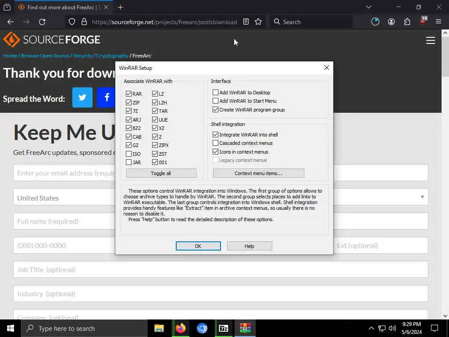Uncheck the TAR association checkbox
449x337 pixels.
(x=155, y=111)
